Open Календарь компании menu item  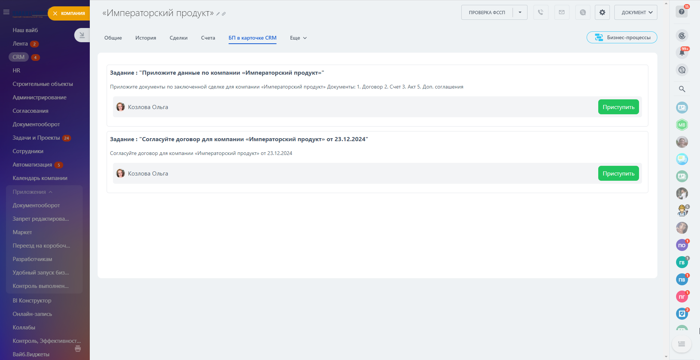click(x=40, y=178)
